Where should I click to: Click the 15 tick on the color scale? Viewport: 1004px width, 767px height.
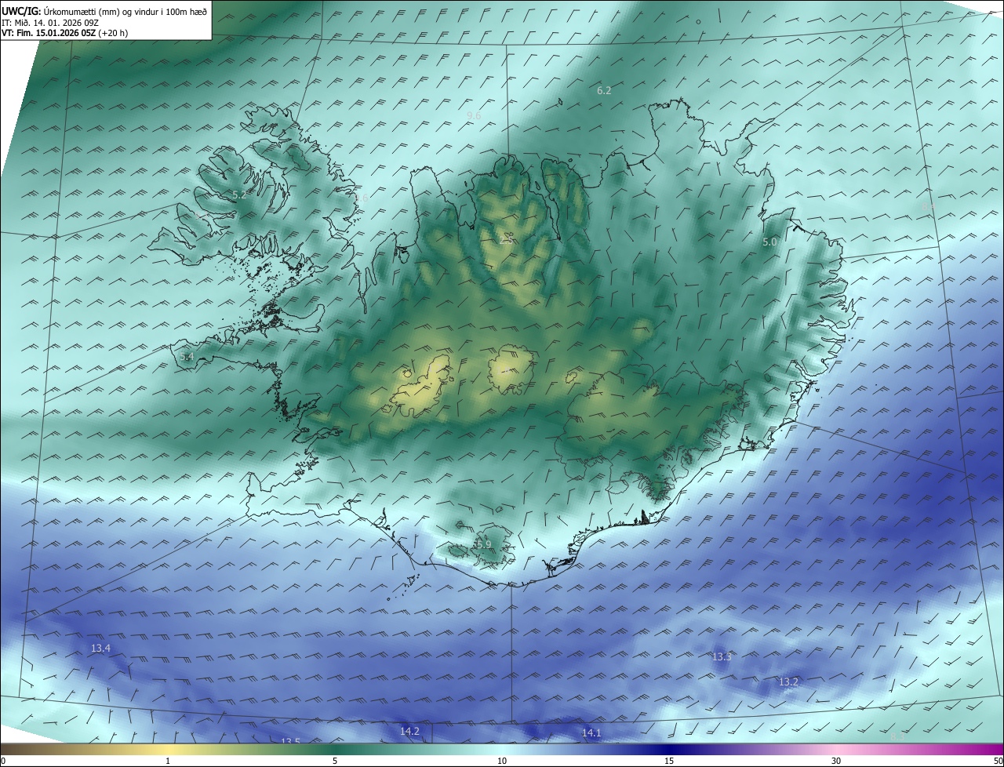coord(669,761)
